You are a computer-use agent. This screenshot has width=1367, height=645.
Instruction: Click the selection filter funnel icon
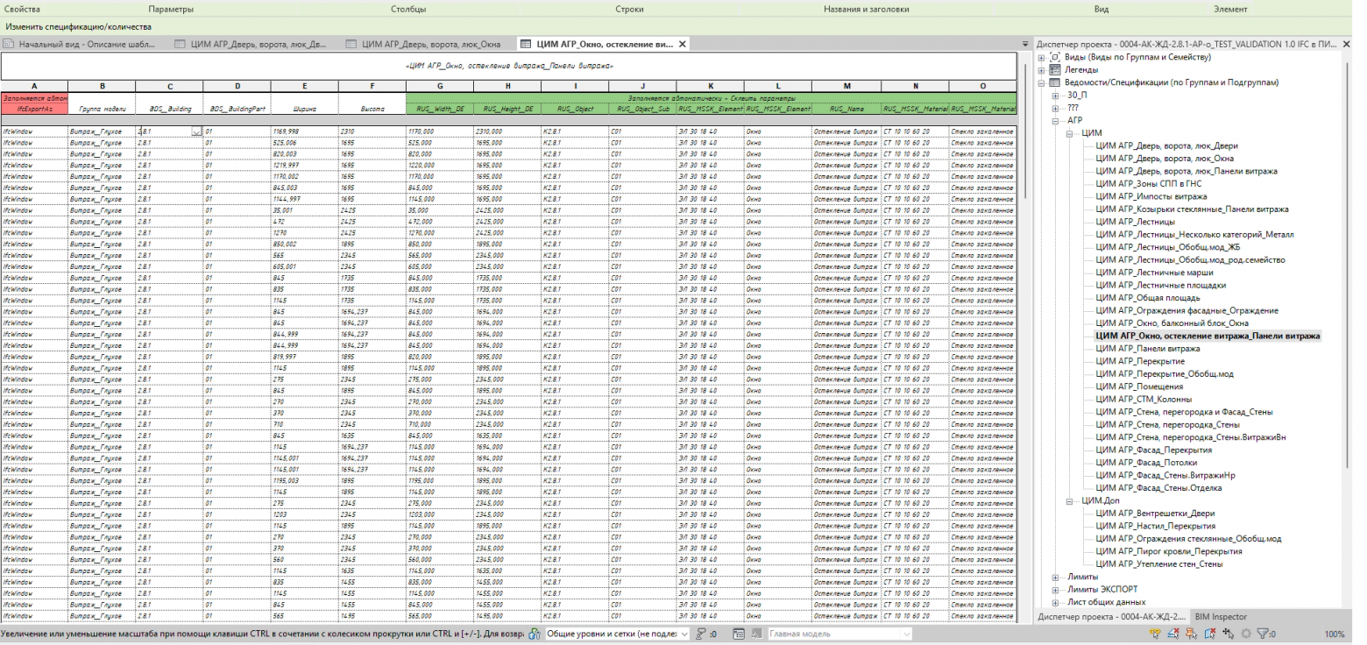(1263, 634)
